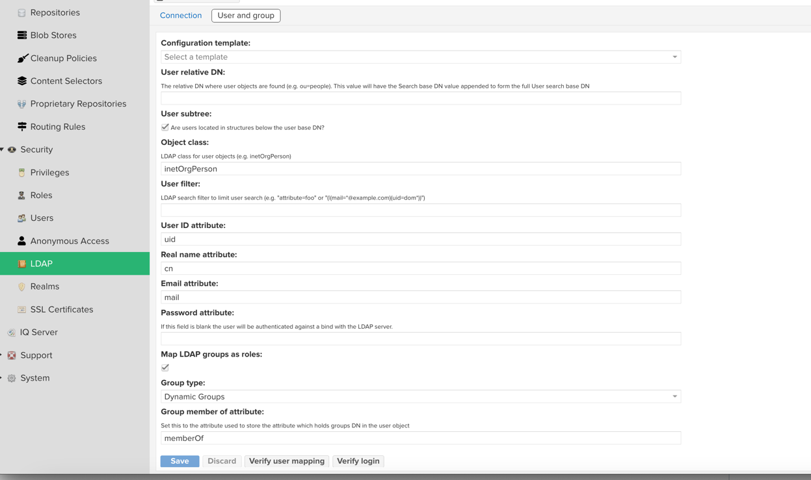The width and height of the screenshot is (811, 480).
Task: Open the Group type dropdown arrow
Action: [674, 397]
